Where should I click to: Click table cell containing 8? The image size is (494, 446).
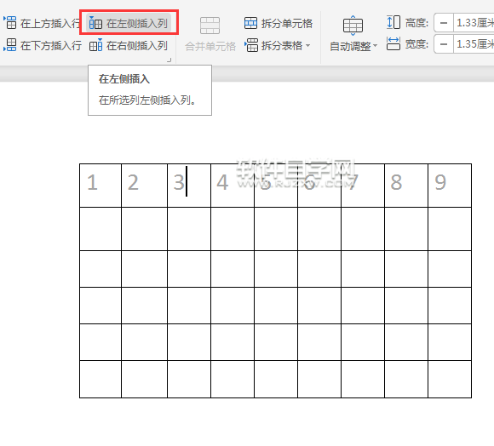click(x=406, y=186)
